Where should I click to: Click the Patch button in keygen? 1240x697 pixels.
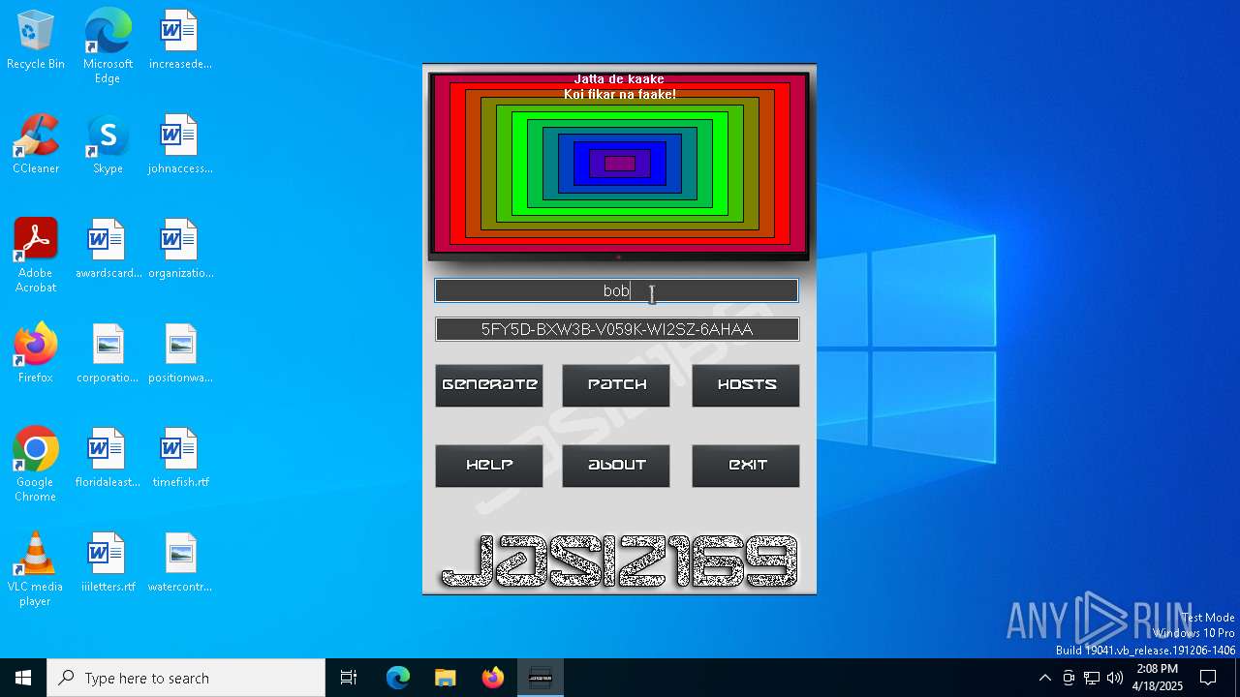(x=616, y=385)
